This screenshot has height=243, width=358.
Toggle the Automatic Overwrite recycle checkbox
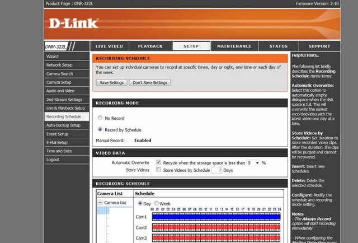[x=158, y=162]
